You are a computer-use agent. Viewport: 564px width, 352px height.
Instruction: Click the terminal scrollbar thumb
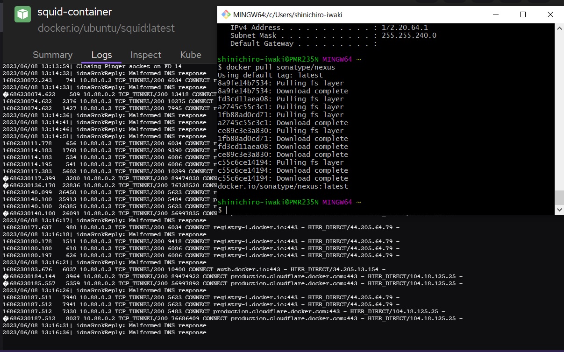pyautogui.click(x=559, y=197)
